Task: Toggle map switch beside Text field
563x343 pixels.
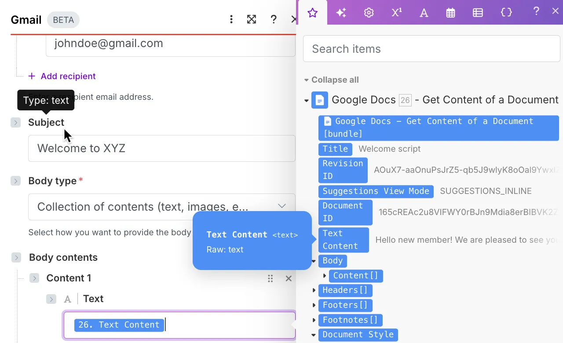Action: tap(51, 299)
